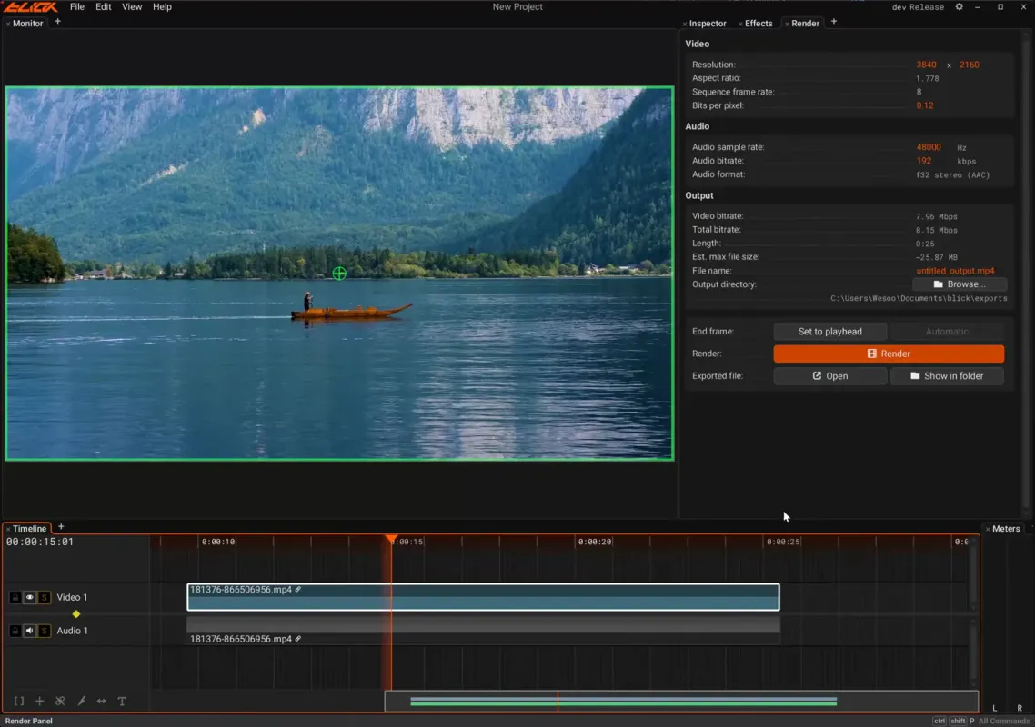This screenshot has width=1035, height=727.
Task: Click the untitled_output.mp4 file name field
Action: pos(955,271)
